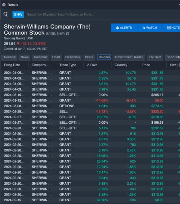Select the Insiders tab
This screenshot has width=180, height=204.
click(x=104, y=57)
